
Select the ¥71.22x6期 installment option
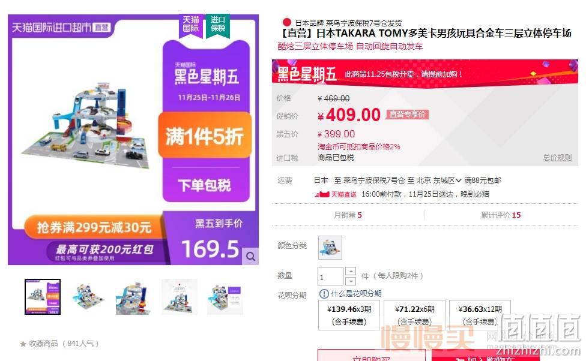pos(414,315)
